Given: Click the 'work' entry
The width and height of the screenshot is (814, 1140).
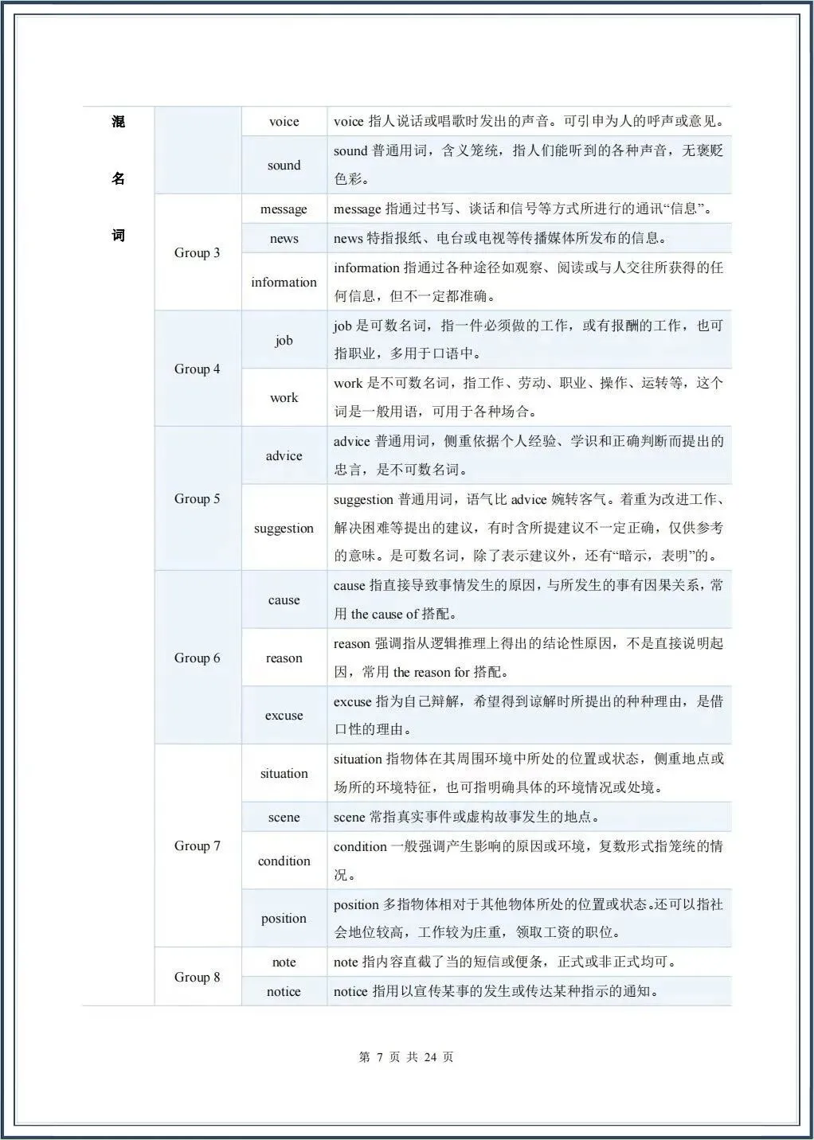Looking at the screenshot, I should tap(284, 397).
